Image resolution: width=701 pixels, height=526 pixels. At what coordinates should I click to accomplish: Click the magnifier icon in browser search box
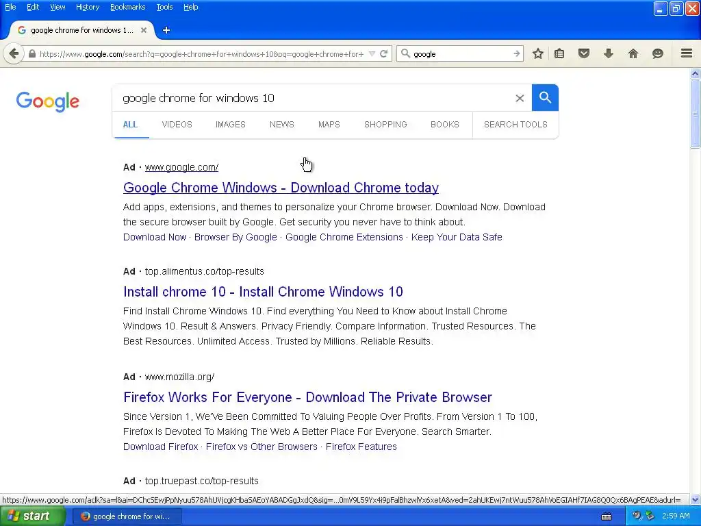pyautogui.click(x=405, y=53)
